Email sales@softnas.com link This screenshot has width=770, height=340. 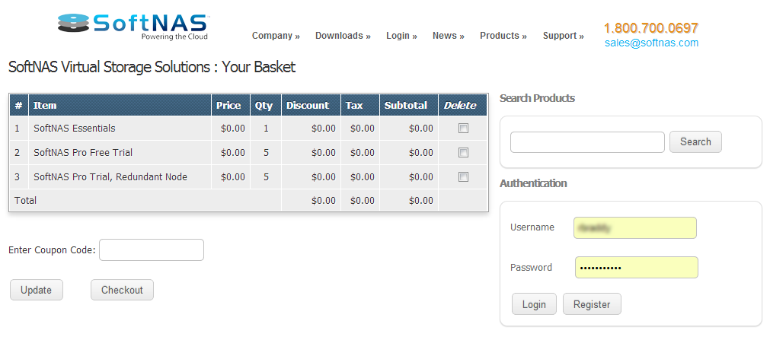point(651,43)
